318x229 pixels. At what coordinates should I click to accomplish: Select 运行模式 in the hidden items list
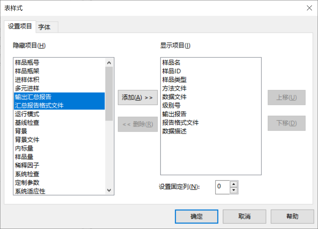pyautogui.click(x=59, y=114)
